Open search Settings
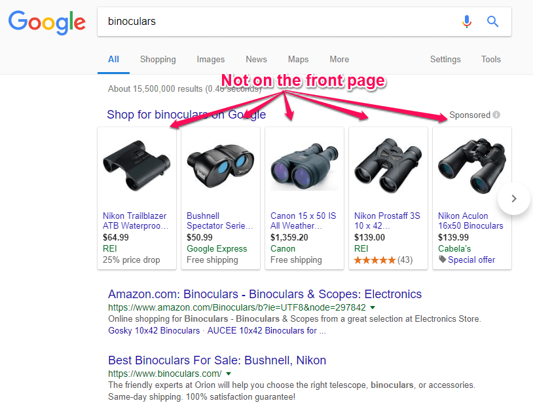 click(x=445, y=59)
